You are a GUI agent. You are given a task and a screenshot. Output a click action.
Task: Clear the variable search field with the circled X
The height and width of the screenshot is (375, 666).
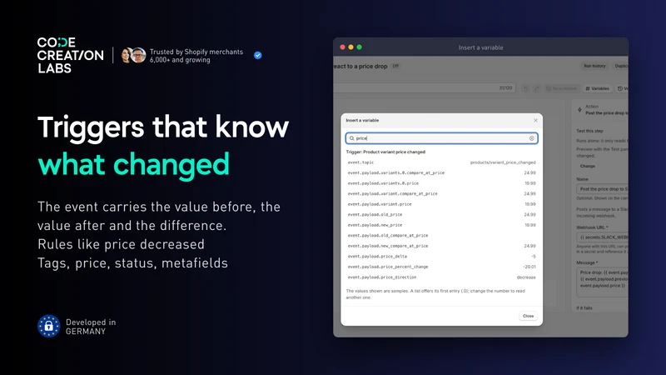tap(531, 138)
